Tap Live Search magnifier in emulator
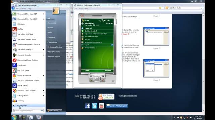Viewport: 215px width, 120px height. tap(112, 45)
